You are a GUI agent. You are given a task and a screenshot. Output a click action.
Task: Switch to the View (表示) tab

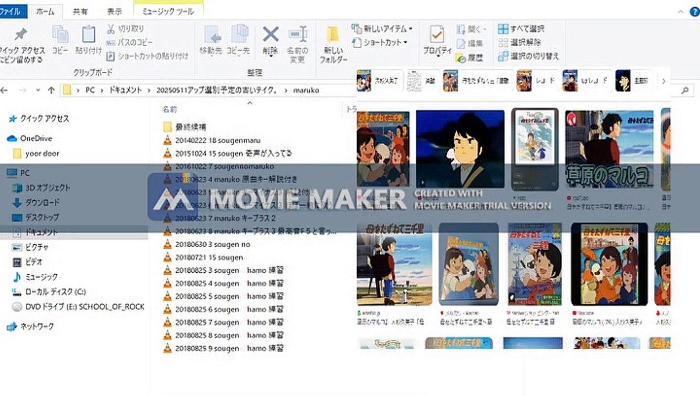[x=114, y=11]
